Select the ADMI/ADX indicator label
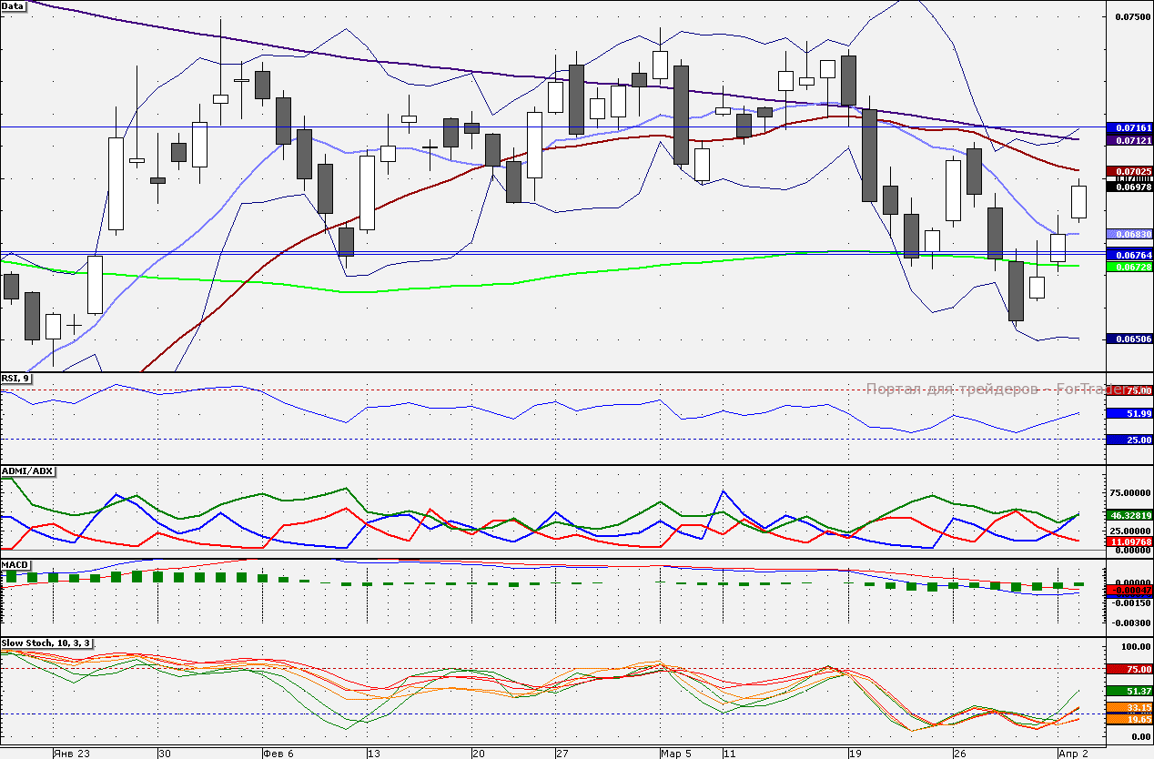1154x759 pixels. (x=28, y=471)
